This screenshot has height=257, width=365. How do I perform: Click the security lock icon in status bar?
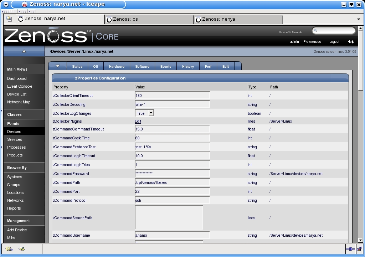(x=359, y=249)
